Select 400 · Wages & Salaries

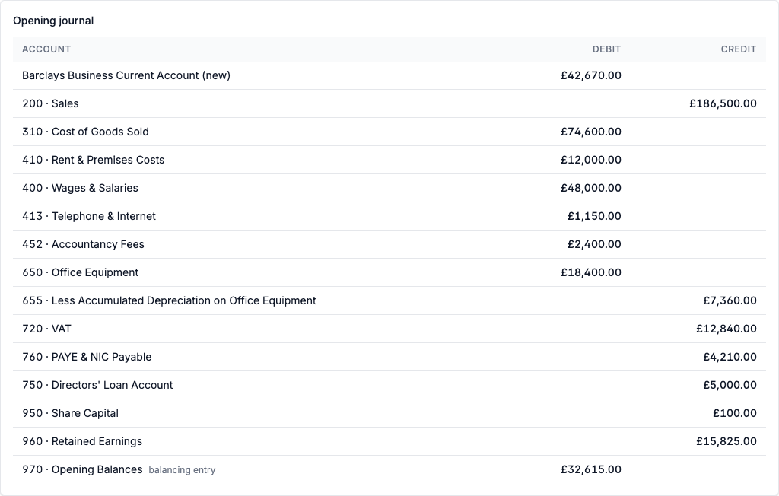coord(80,188)
